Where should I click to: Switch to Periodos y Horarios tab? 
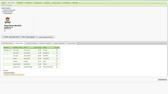[x=45, y=43]
